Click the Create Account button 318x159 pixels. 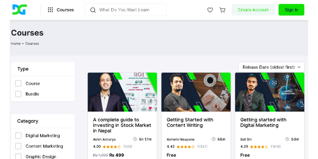(253, 10)
